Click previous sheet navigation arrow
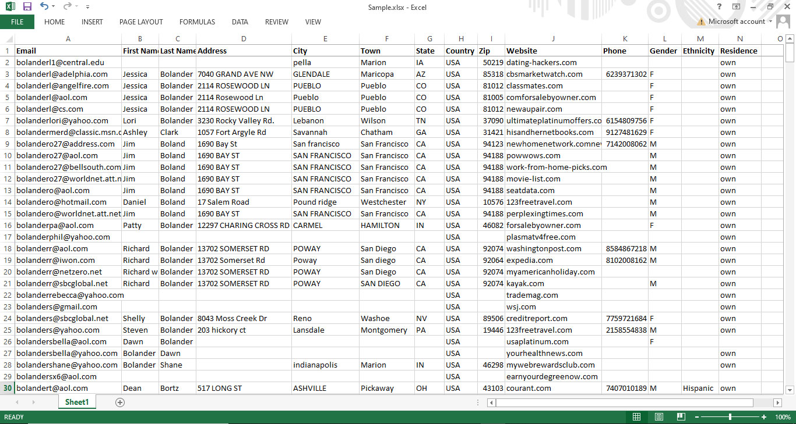Viewport: 796px width, 424px height. click(17, 402)
